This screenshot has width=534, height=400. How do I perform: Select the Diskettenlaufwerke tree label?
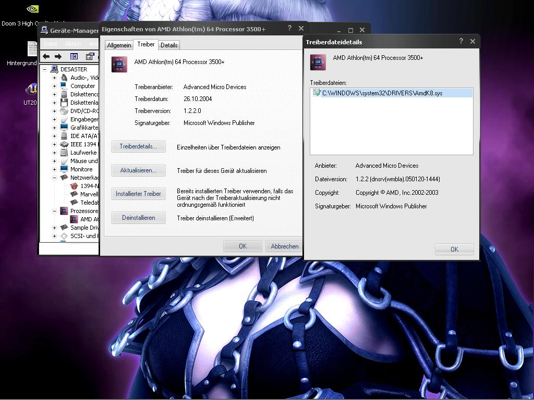pos(84,103)
